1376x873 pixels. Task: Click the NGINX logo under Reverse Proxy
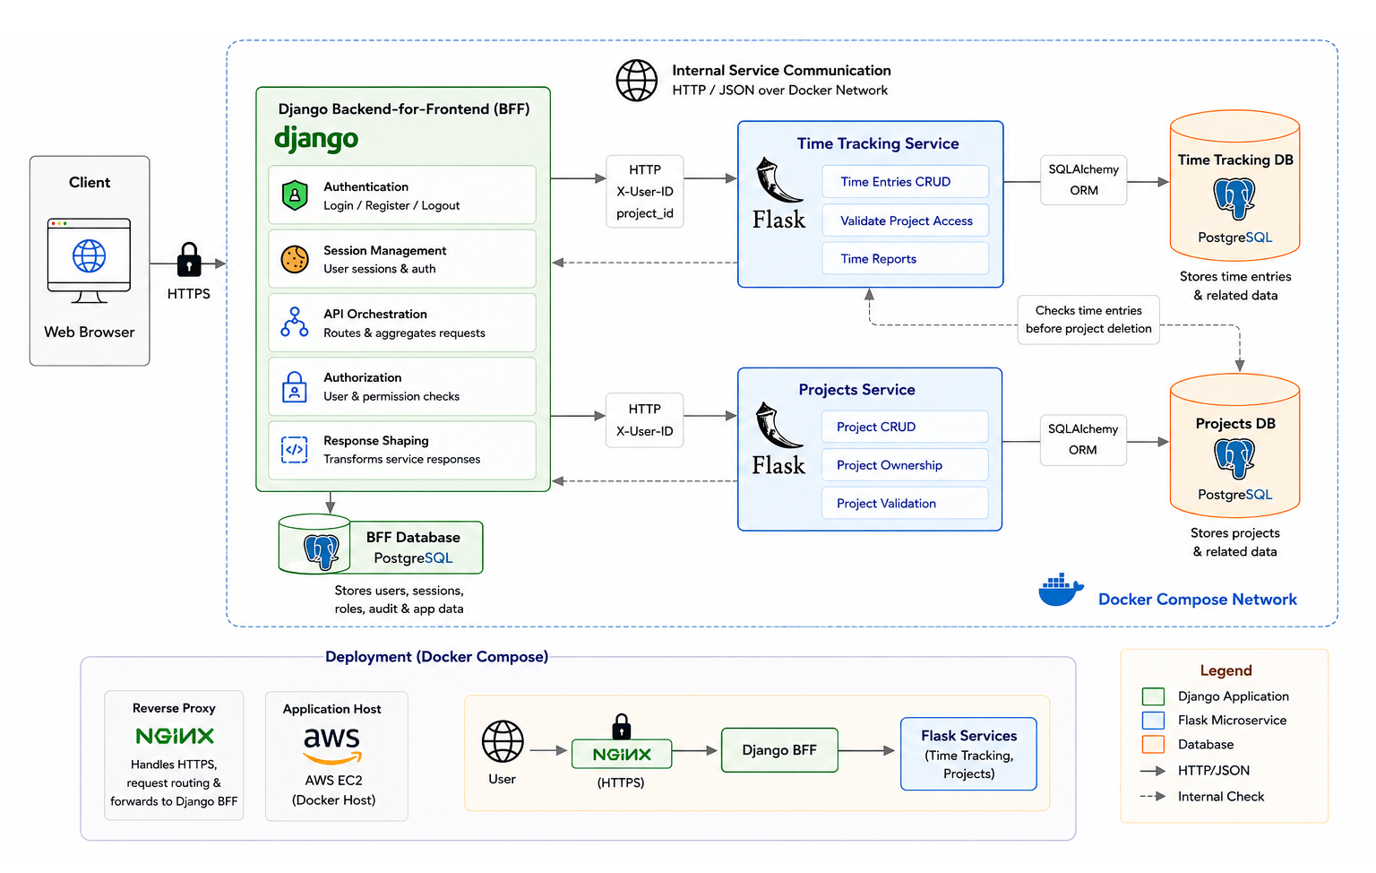[x=175, y=736]
